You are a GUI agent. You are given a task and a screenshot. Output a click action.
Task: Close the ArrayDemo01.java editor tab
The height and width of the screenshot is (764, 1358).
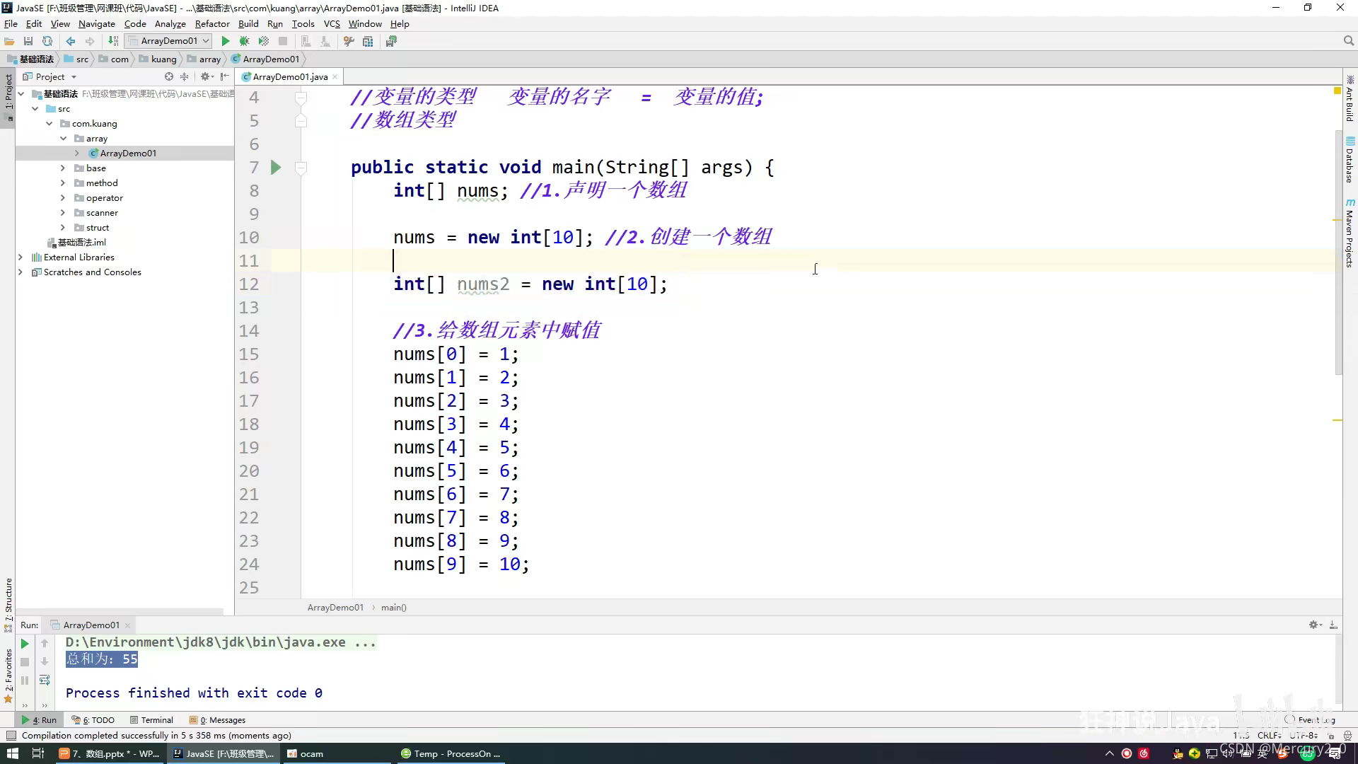335,76
